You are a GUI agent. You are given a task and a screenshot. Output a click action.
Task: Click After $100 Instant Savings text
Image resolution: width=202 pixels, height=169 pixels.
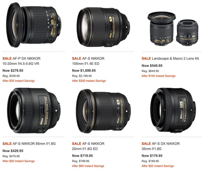(x=158, y=76)
